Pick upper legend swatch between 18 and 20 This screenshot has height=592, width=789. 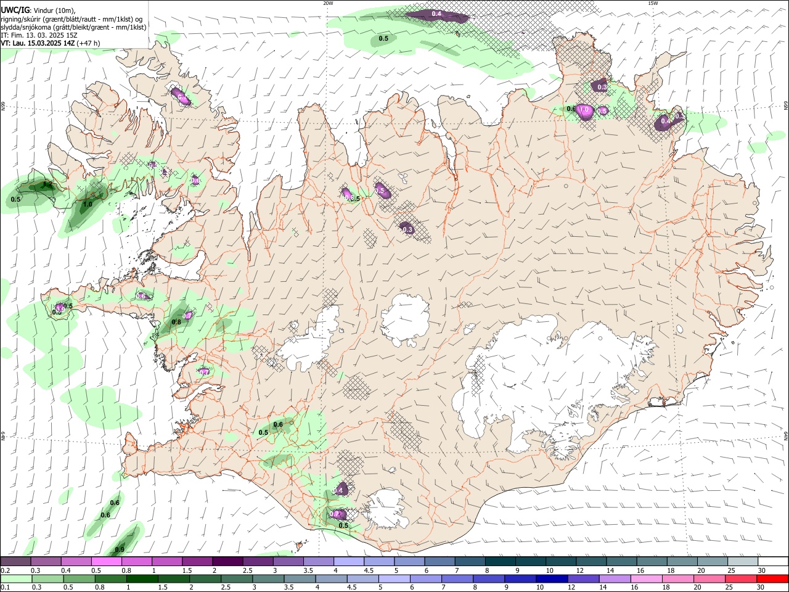coord(682,561)
